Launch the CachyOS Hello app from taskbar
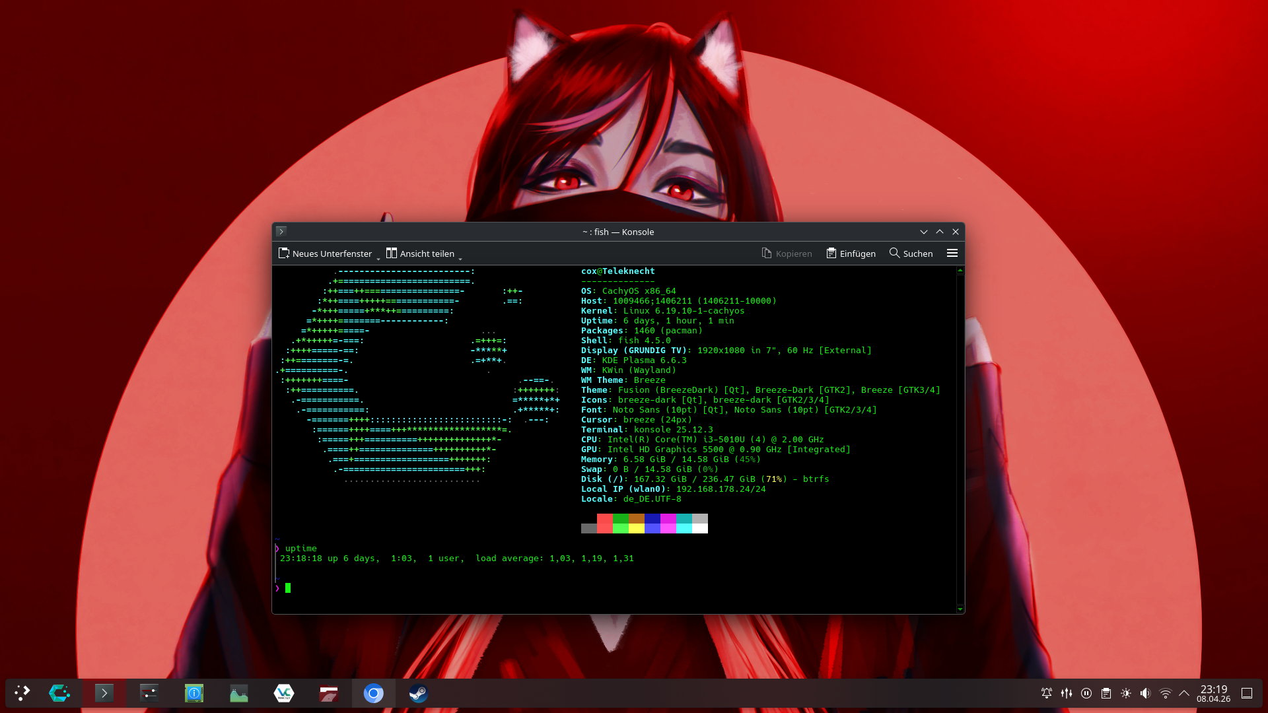 click(x=59, y=693)
